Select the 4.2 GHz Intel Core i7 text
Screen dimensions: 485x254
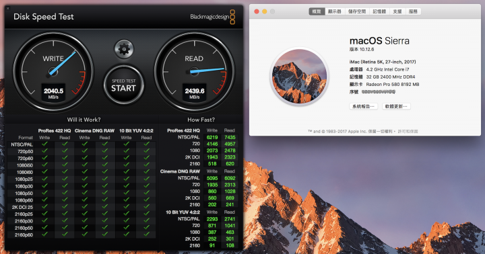387,69
